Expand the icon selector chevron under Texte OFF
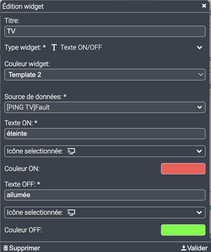The height and width of the screenshot is (252, 211). 199,213
